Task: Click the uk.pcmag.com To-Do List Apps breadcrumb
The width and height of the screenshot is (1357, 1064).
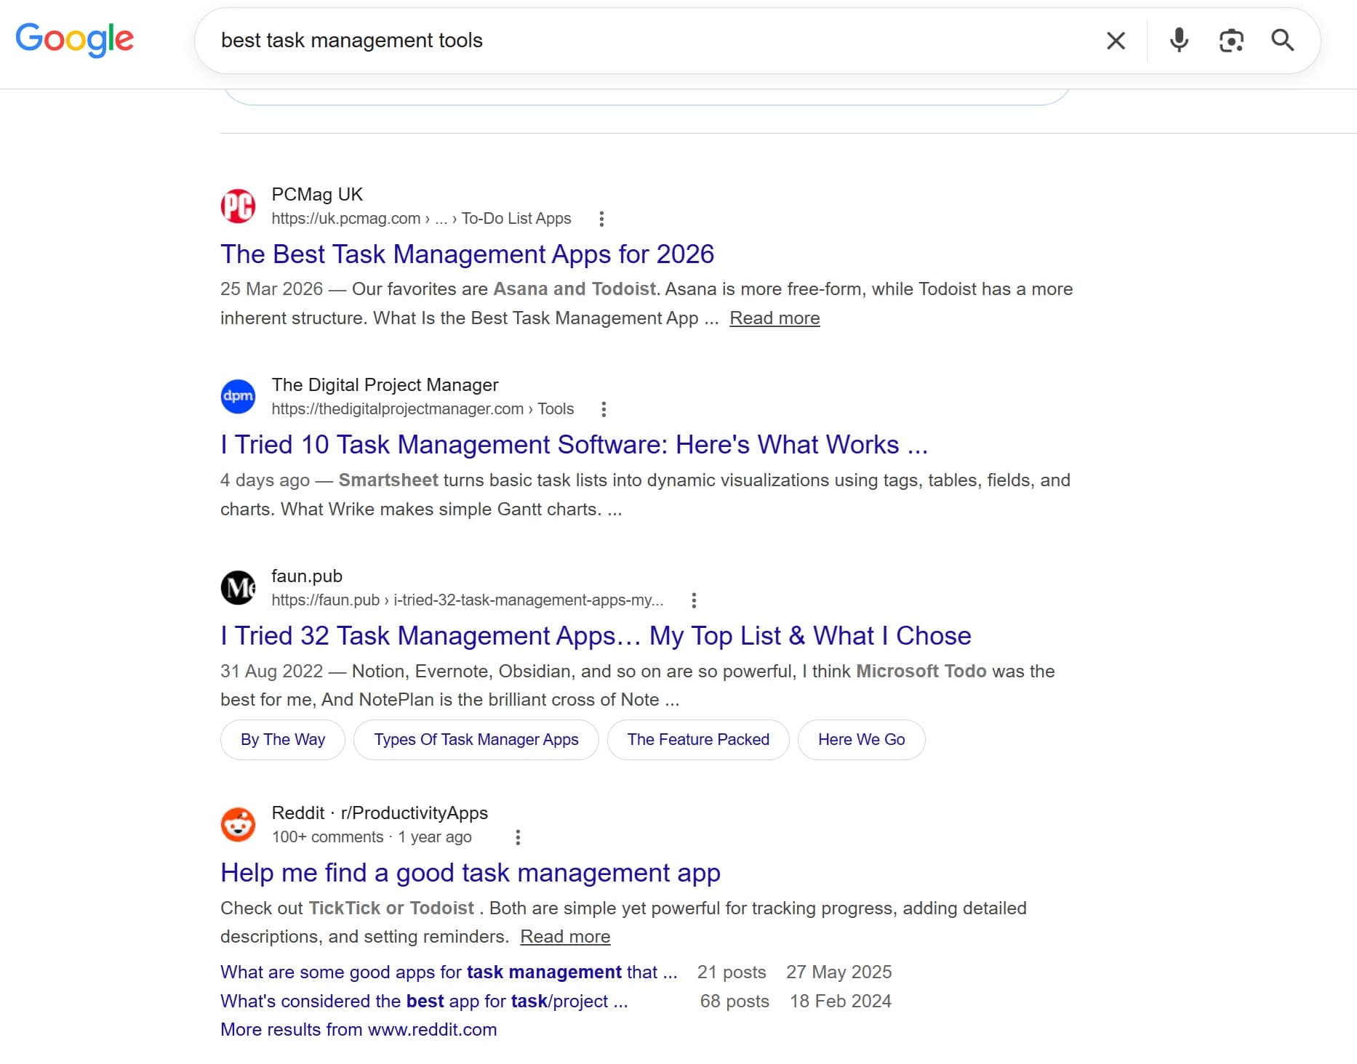Action: (x=421, y=219)
